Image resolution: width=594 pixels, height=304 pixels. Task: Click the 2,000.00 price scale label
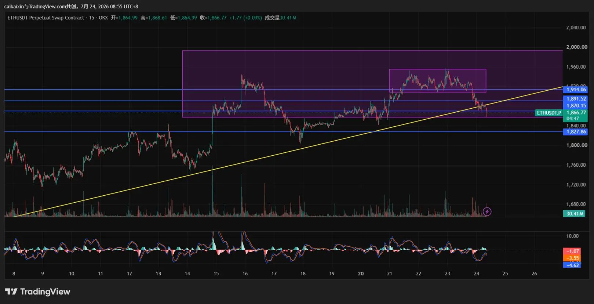click(576, 47)
